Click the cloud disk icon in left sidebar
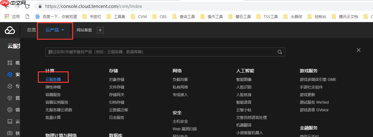Image resolution: width=373 pixels, height=137 pixels. point(10,121)
